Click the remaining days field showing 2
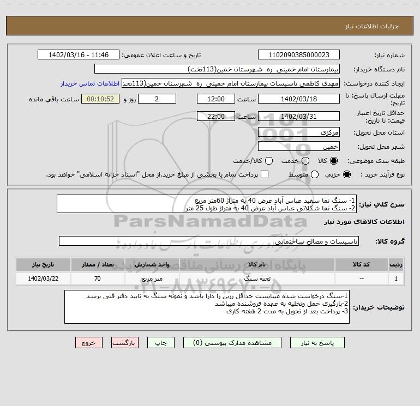The image size is (420, 406). point(157,99)
